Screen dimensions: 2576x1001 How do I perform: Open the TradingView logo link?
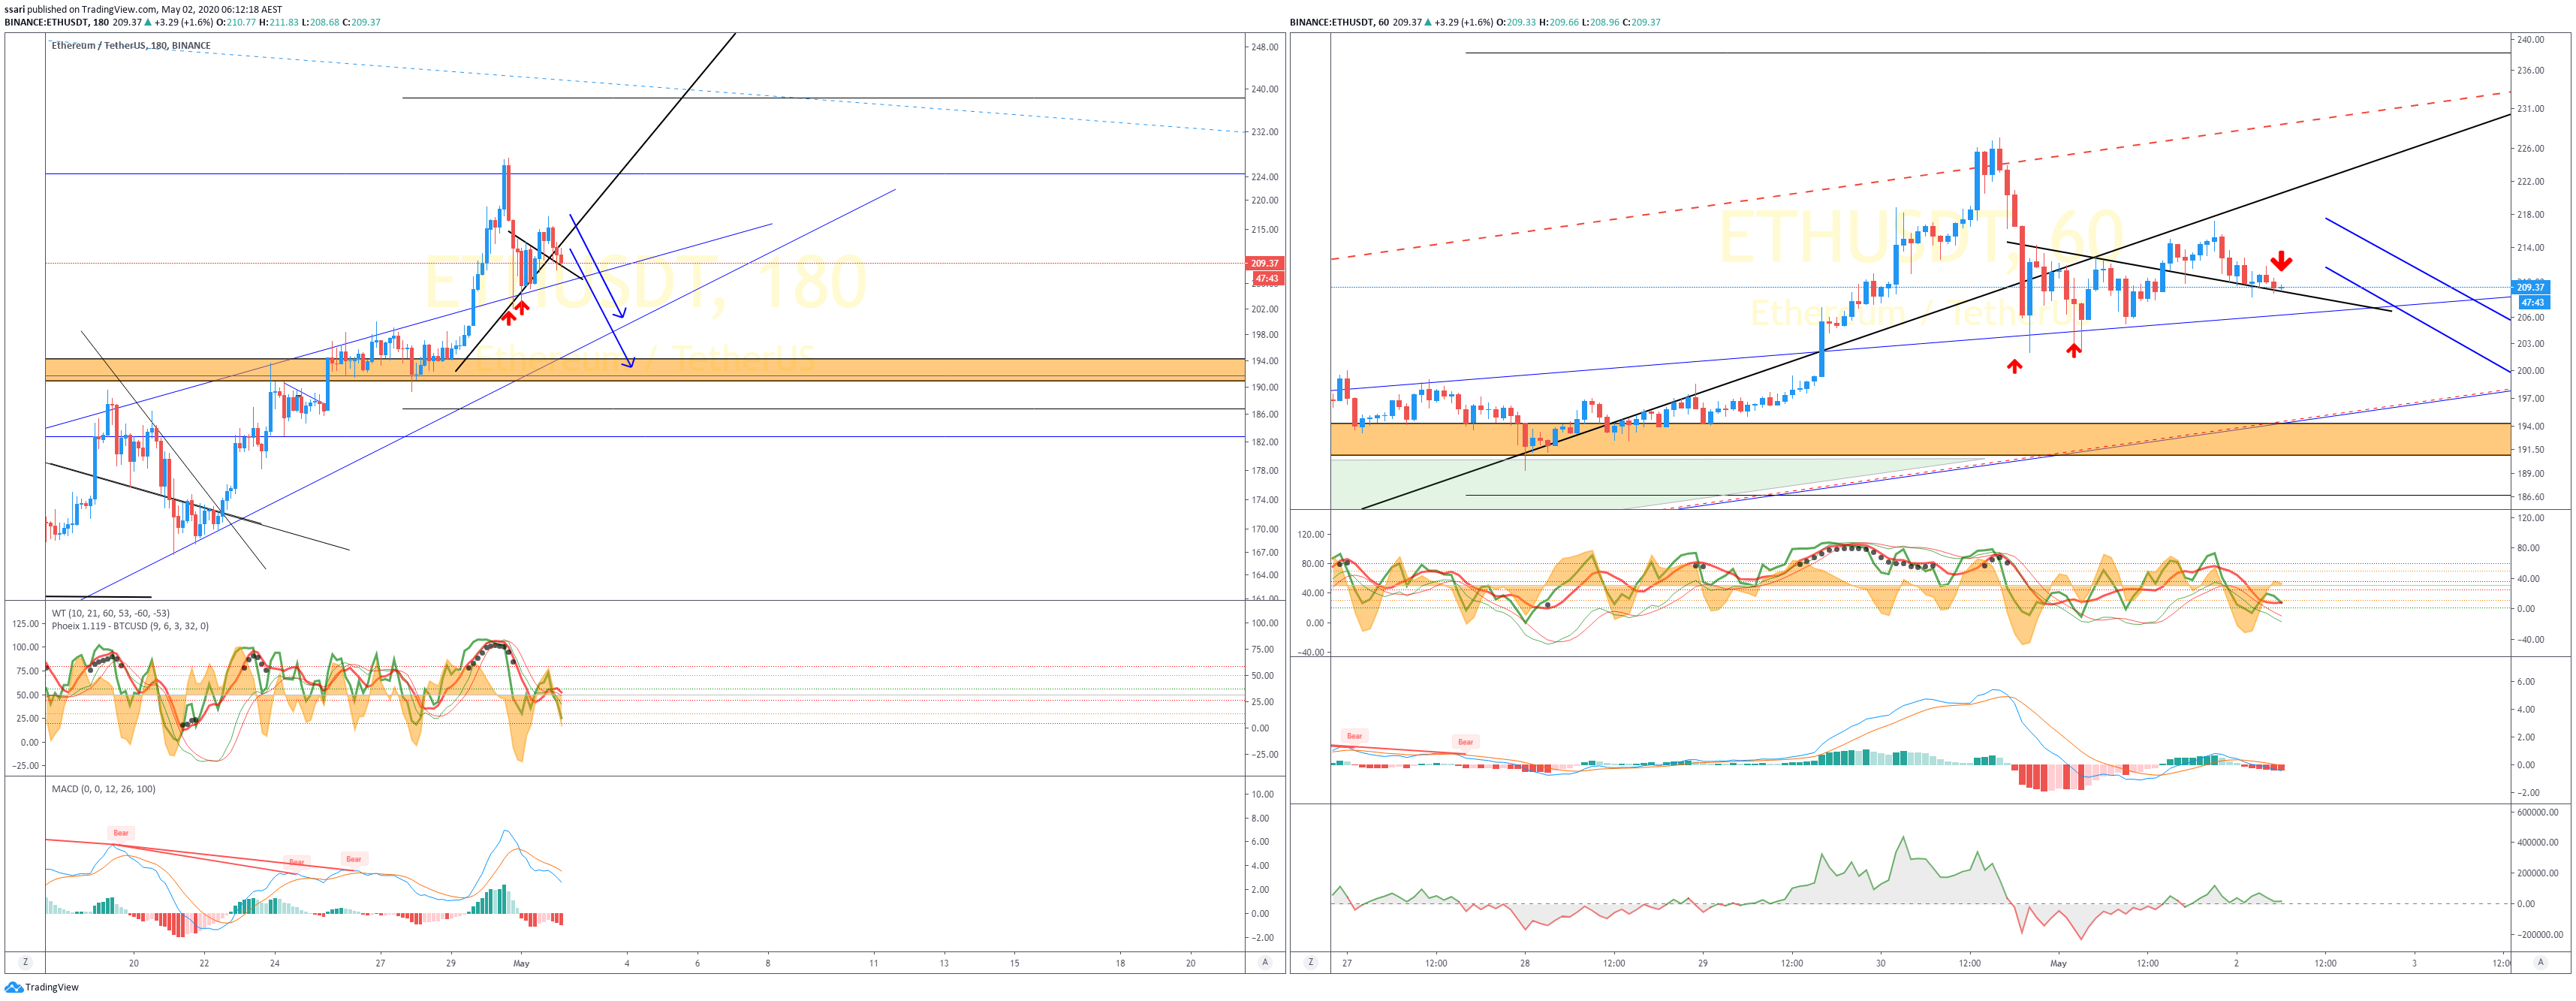coord(42,987)
